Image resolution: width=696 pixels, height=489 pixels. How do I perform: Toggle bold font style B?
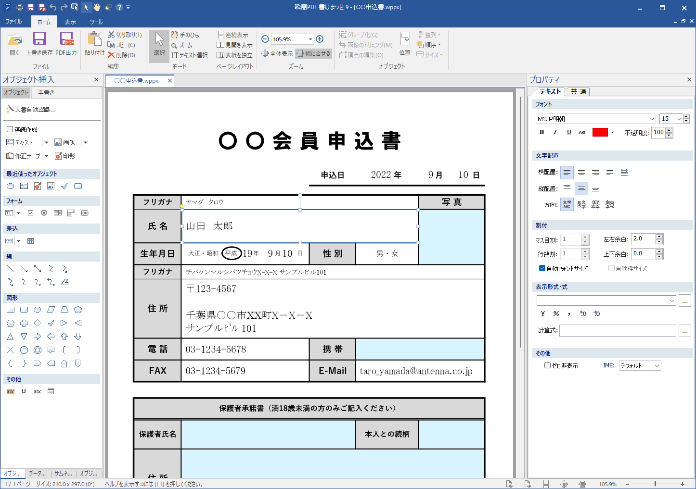click(541, 132)
